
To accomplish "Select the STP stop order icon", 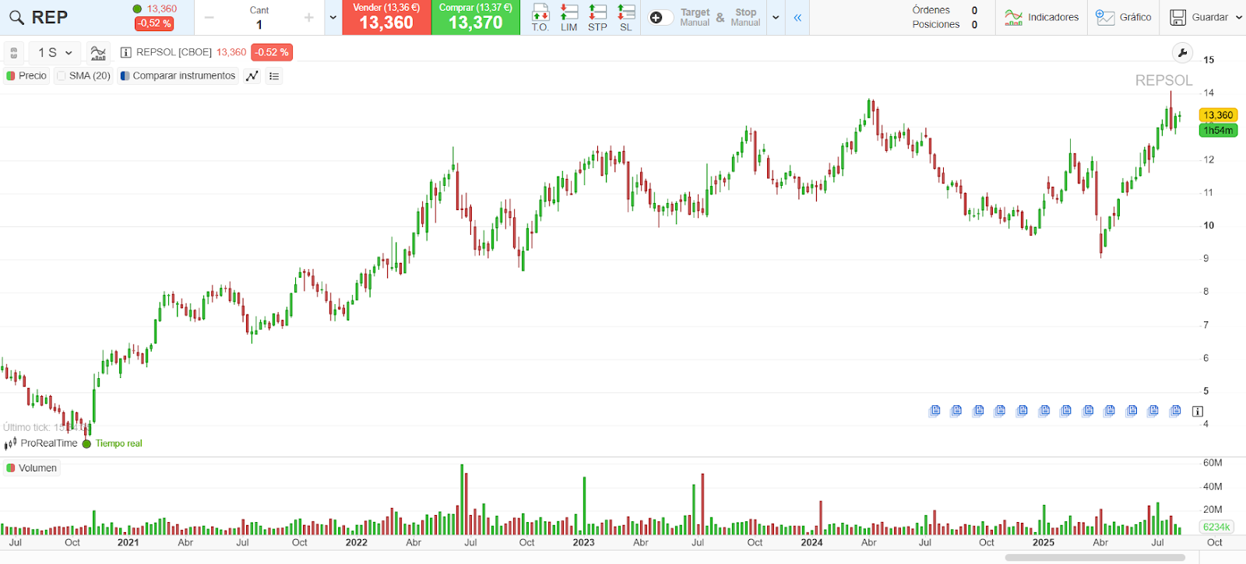I will point(597,17).
